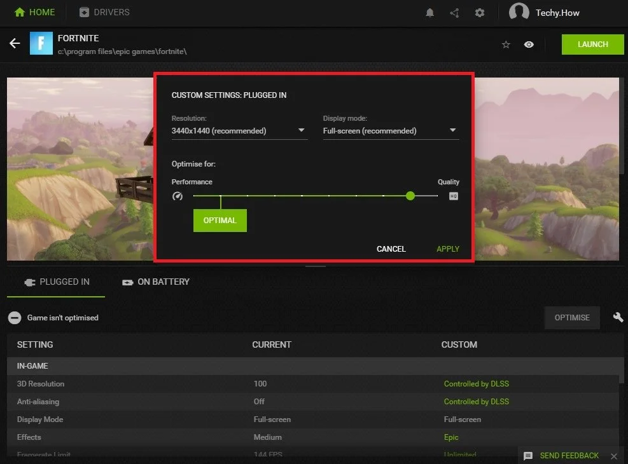Click the Medium current effects value
Image resolution: width=628 pixels, height=464 pixels.
click(x=267, y=437)
